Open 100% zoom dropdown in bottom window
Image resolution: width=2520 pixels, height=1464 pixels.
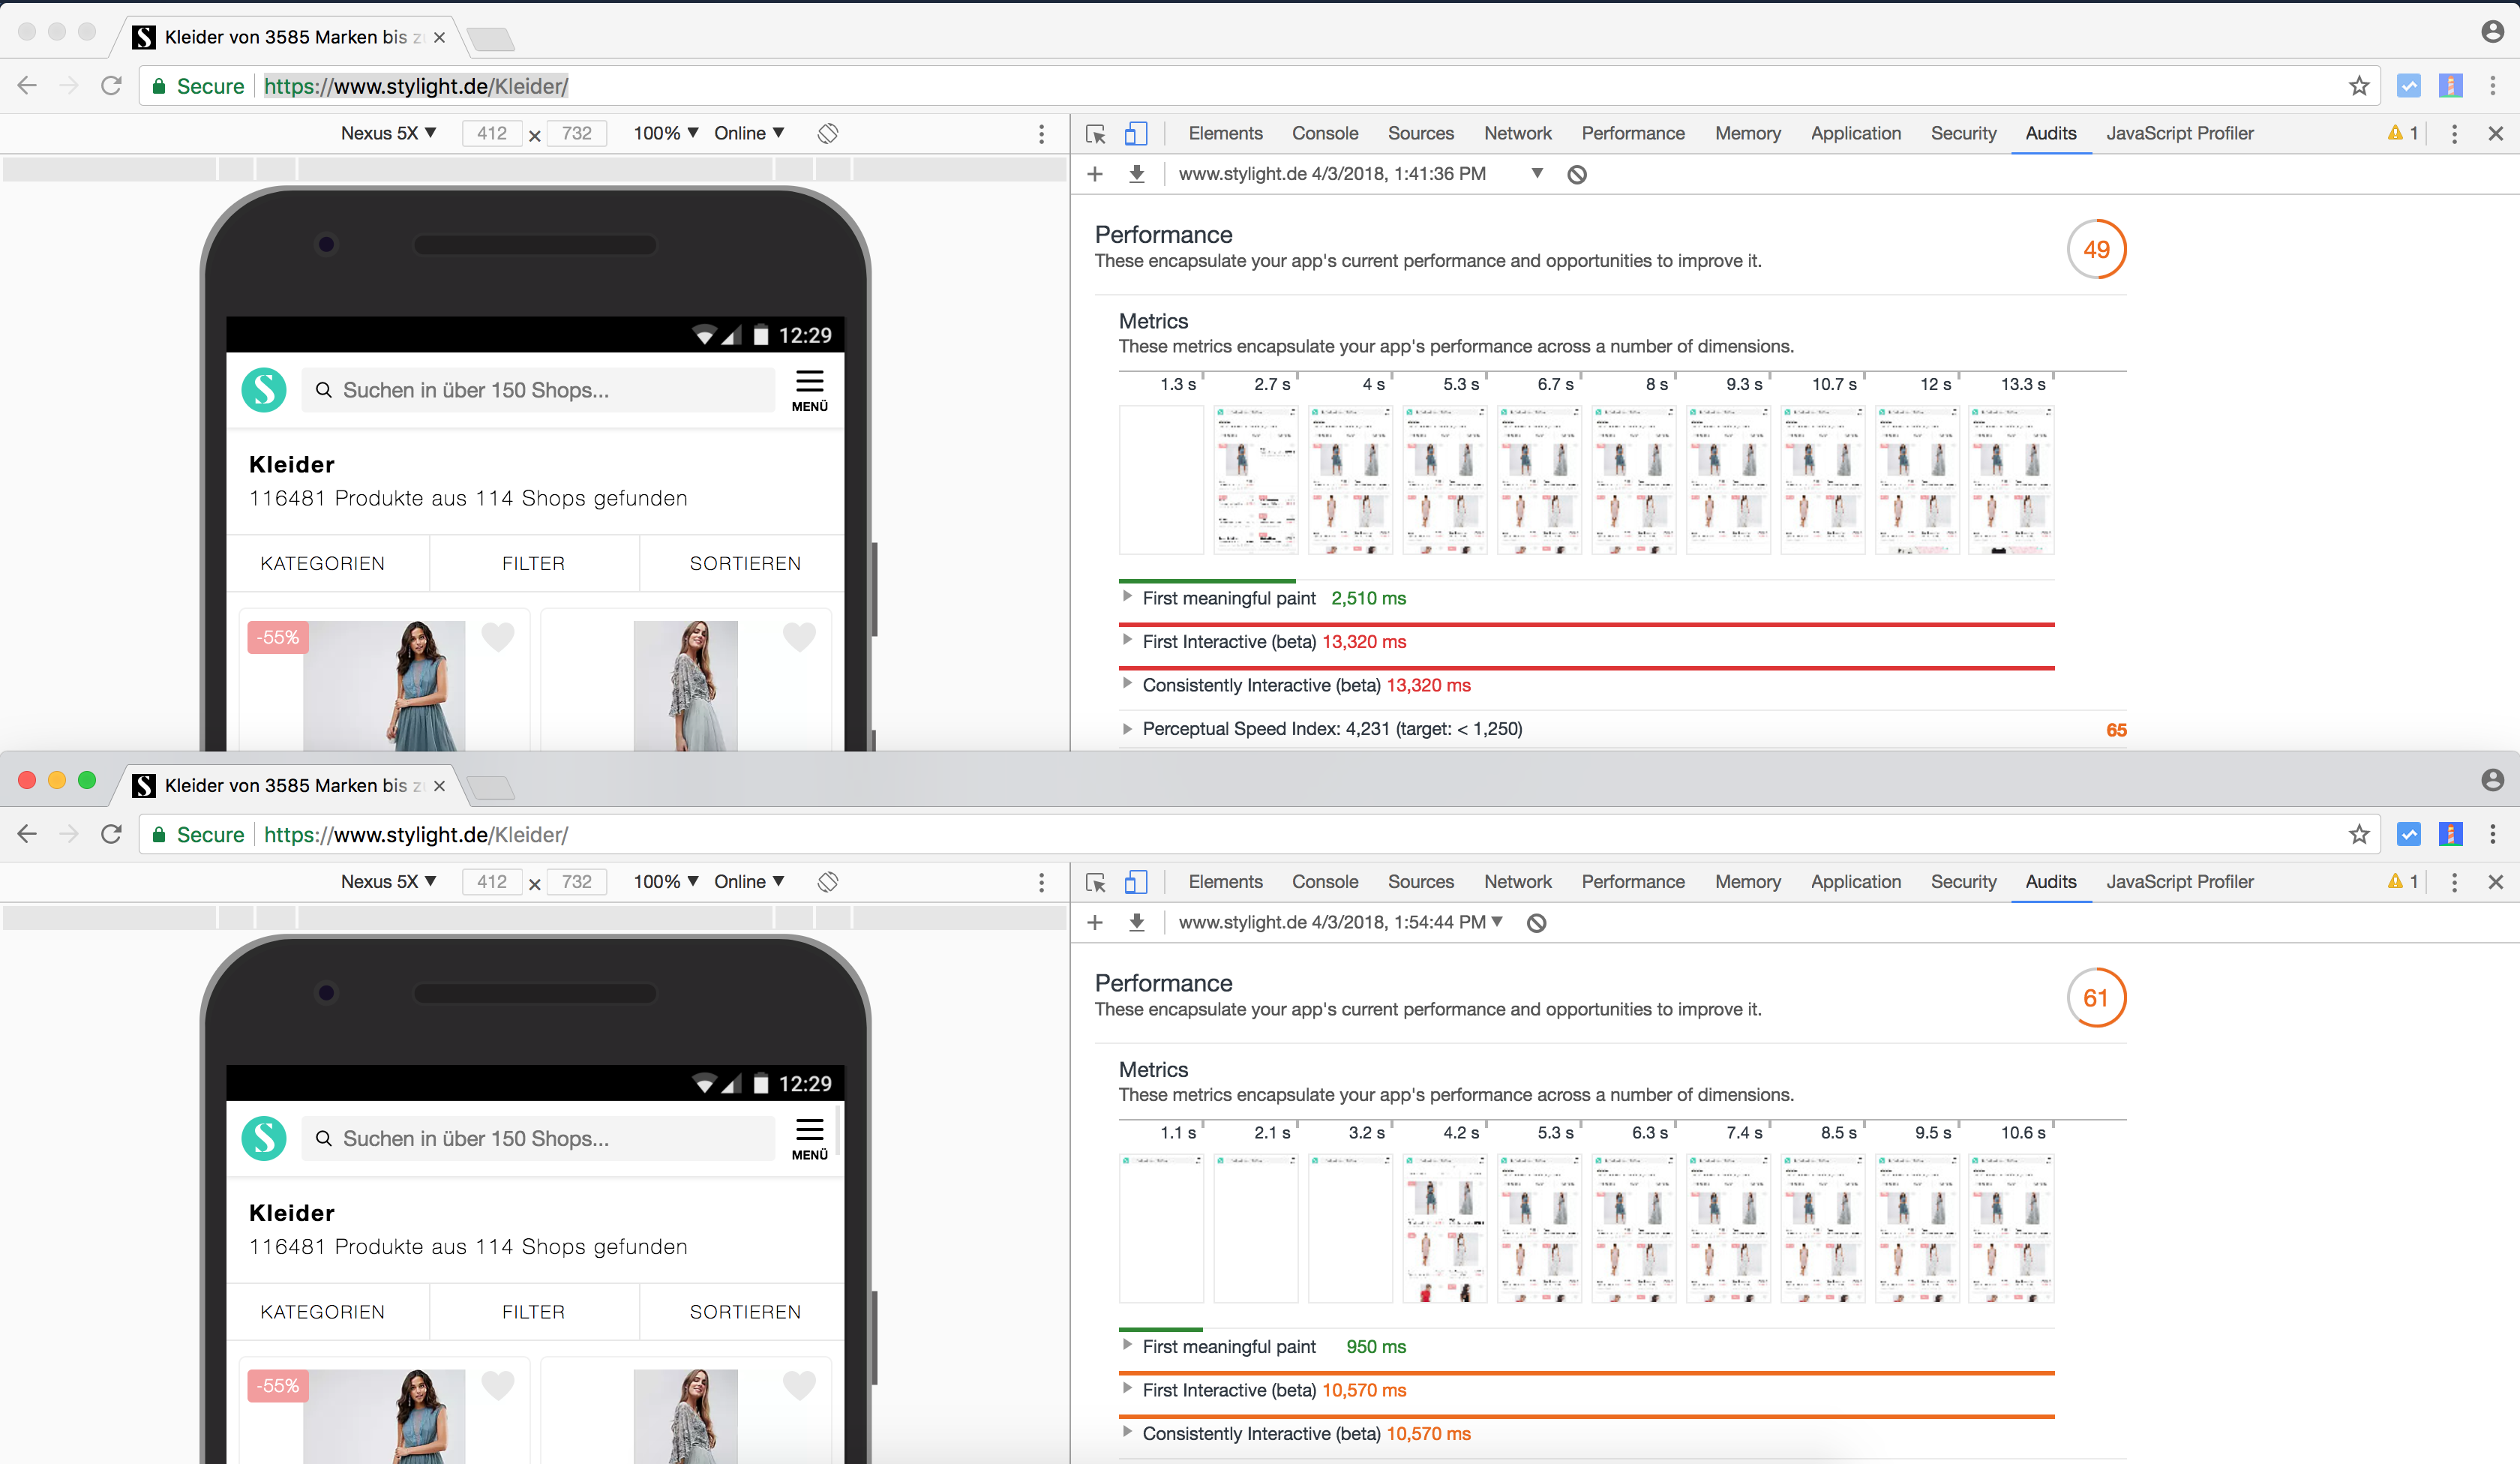[666, 882]
